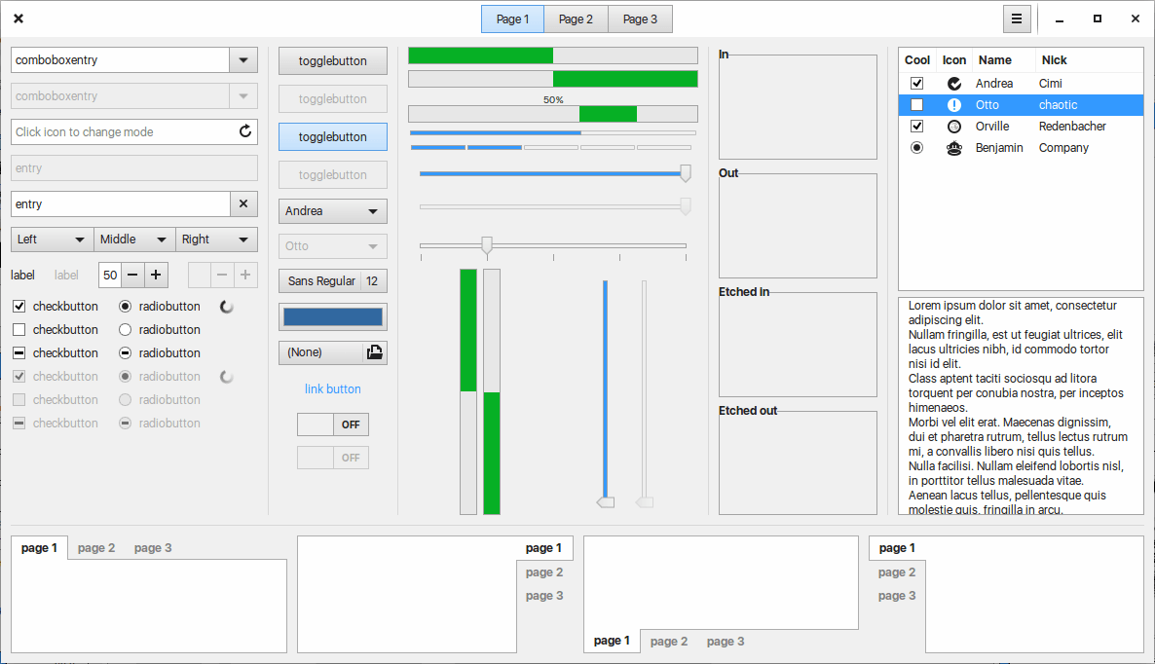Open the Middle dropdown
The height and width of the screenshot is (664, 1155).
(134, 240)
